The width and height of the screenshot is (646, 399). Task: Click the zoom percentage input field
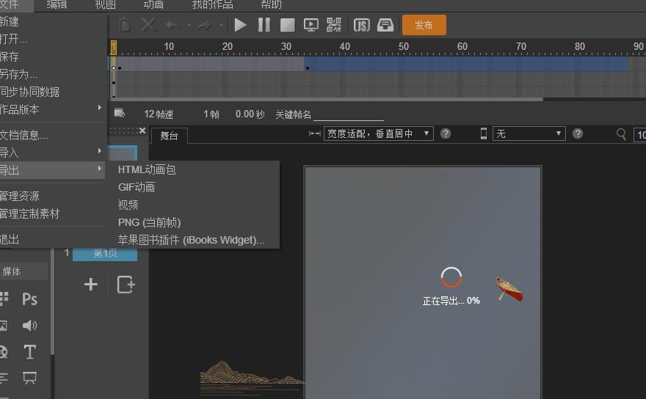point(640,134)
